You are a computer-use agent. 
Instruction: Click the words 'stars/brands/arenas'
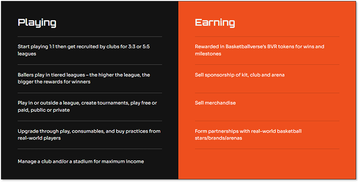(219, 138)
